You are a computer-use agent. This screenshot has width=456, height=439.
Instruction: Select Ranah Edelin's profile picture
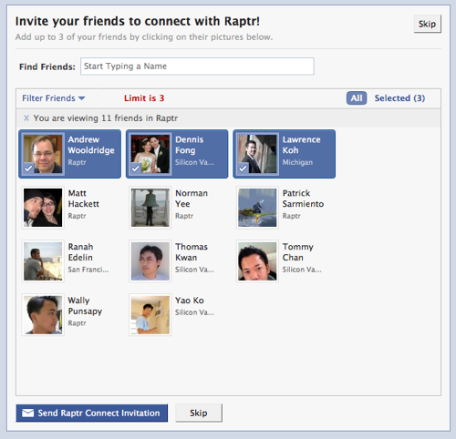tap(43, 261)
